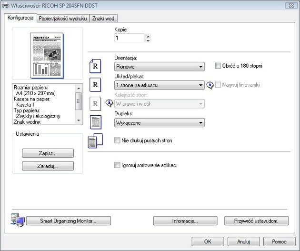
Task: Switch to Konfiguracja tab
Action: 20,18
